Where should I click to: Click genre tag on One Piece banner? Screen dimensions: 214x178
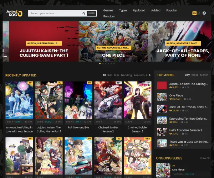[113, 48]
